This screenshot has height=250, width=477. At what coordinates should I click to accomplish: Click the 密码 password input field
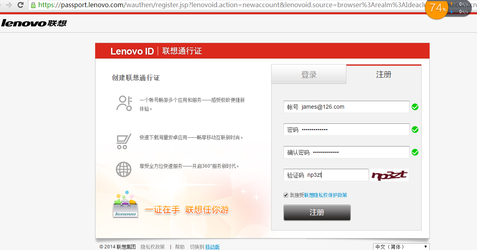[346, 130]
